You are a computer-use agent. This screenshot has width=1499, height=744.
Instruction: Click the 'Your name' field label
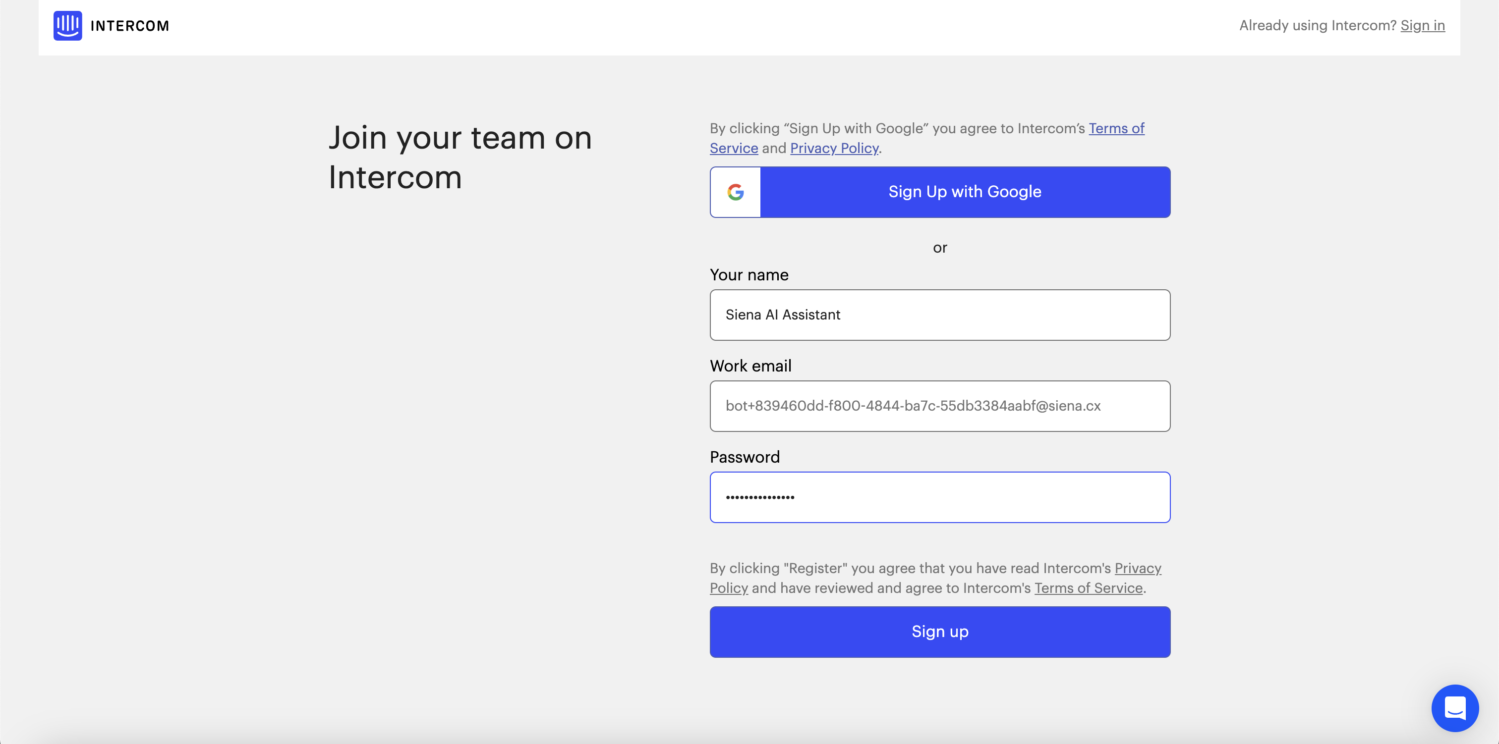click(x=749, y=274)
